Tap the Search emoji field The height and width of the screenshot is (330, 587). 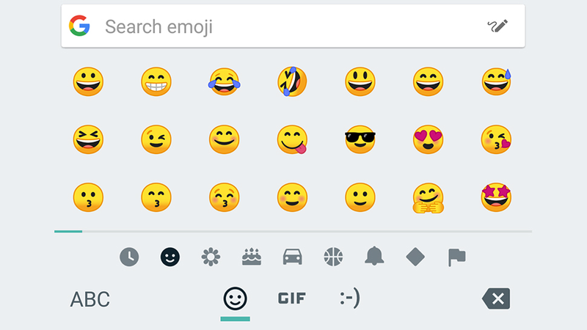tap(293, 26)
